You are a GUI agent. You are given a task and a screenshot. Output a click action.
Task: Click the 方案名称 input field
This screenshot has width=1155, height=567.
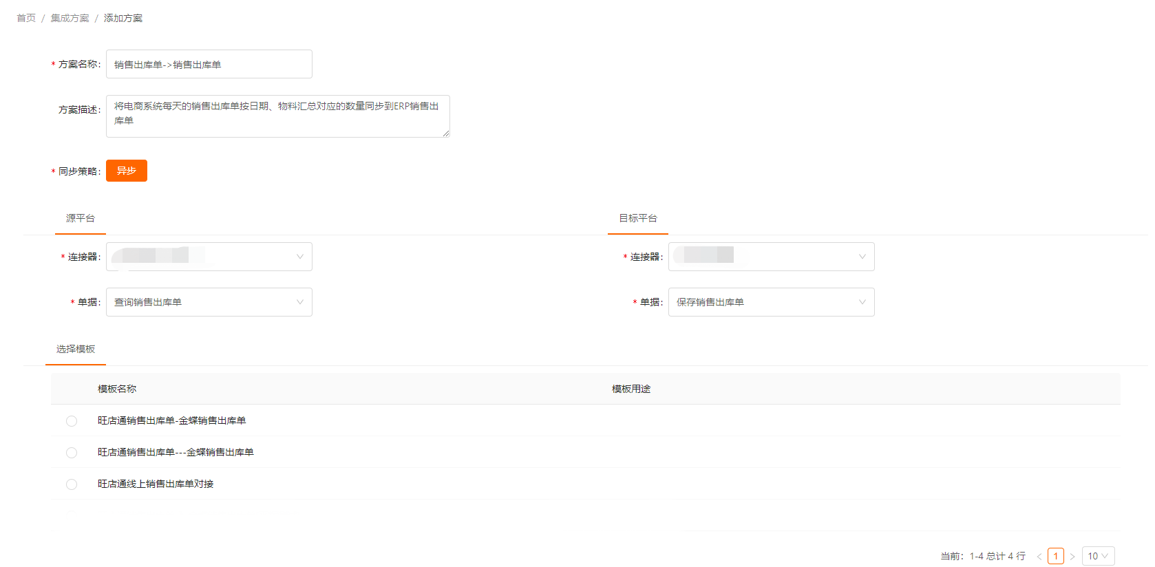pyautogui.click(x=209, y=64)
